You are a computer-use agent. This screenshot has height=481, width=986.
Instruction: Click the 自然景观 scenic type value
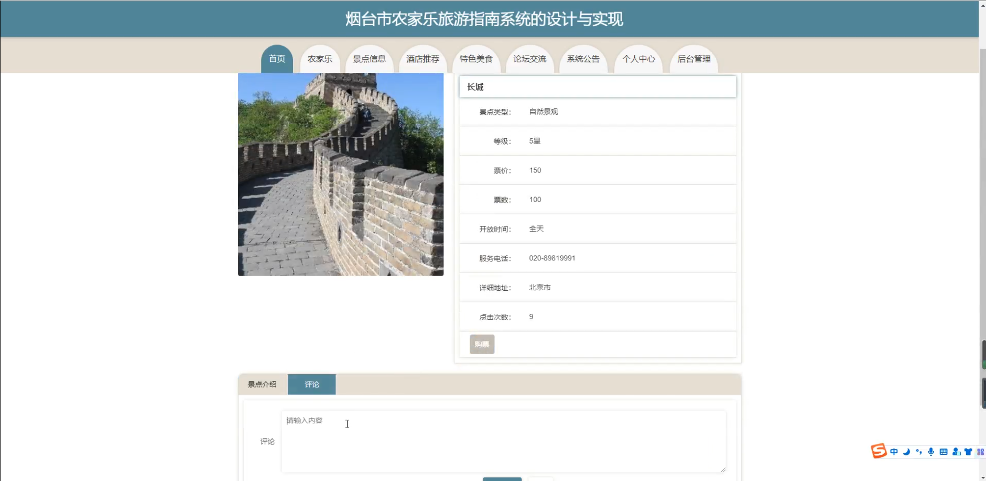click(544, 112)
